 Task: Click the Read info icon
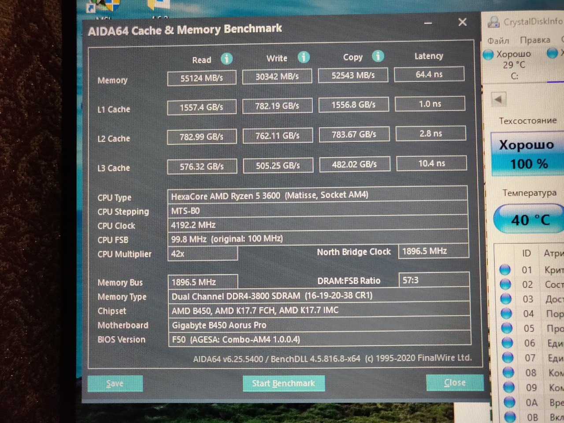click(x=226, y=59)
